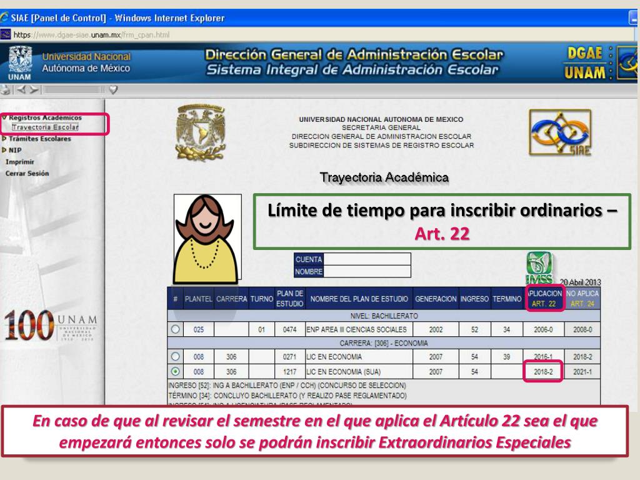Click the LIC EN ECONOMIA cell
This screenshot has width=640, height=480.
[359, 357]
